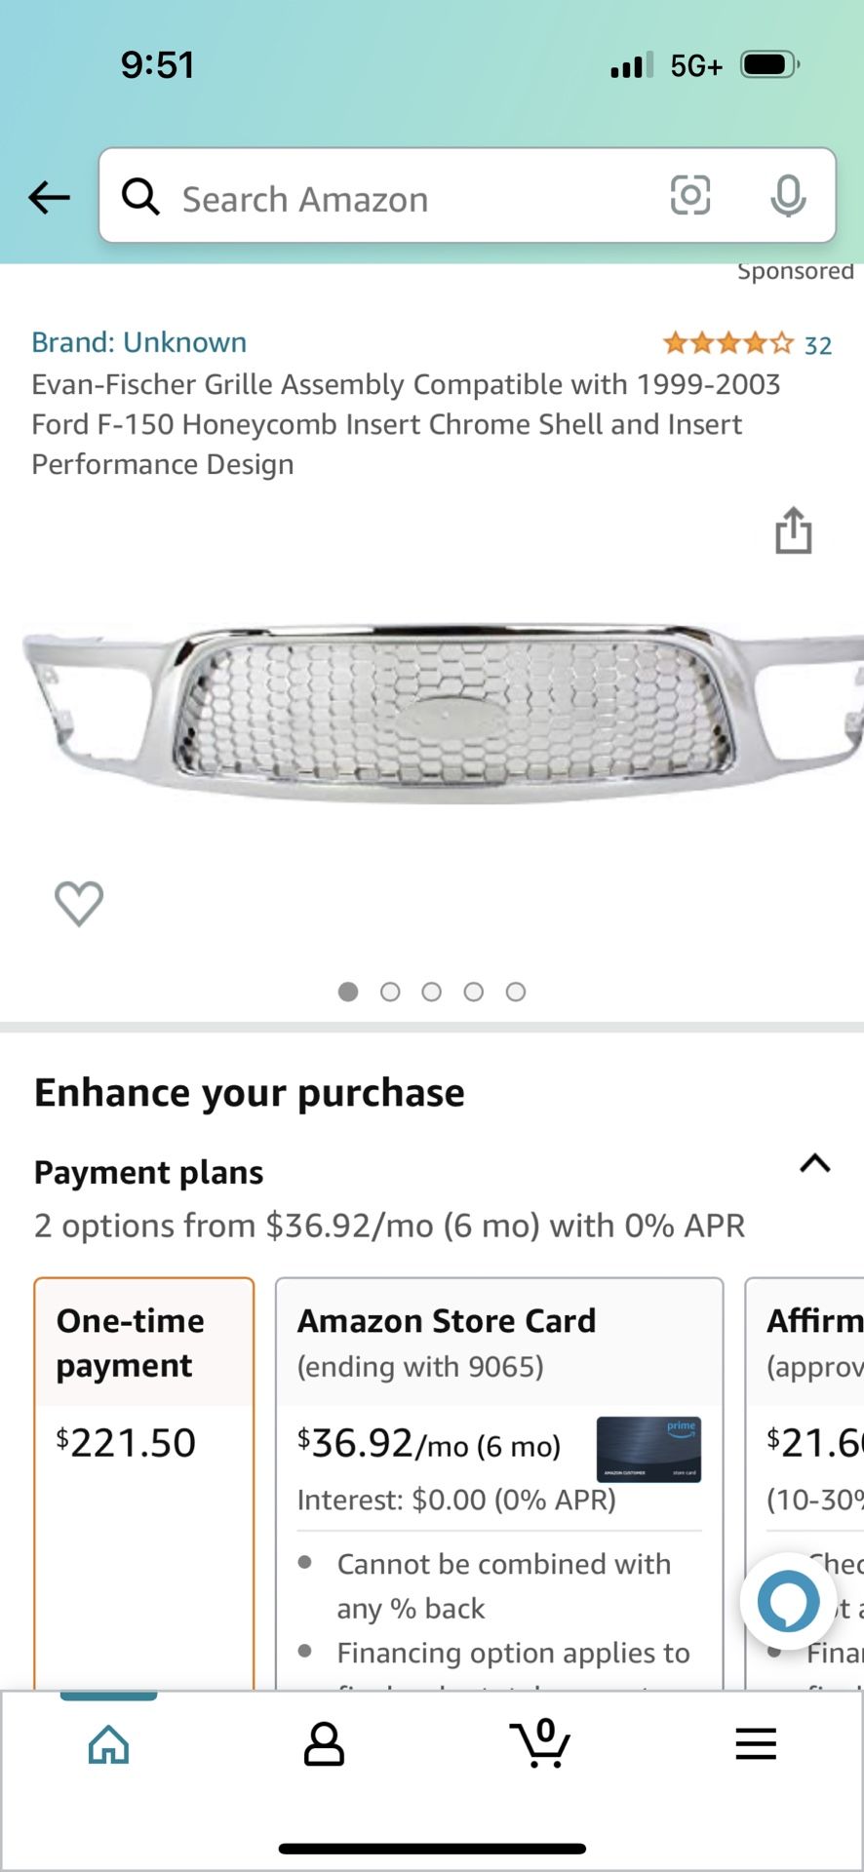Jump to the last image dot
Image resolution: width=864 pixels, height=1872 pixels.
click(516, 993)
